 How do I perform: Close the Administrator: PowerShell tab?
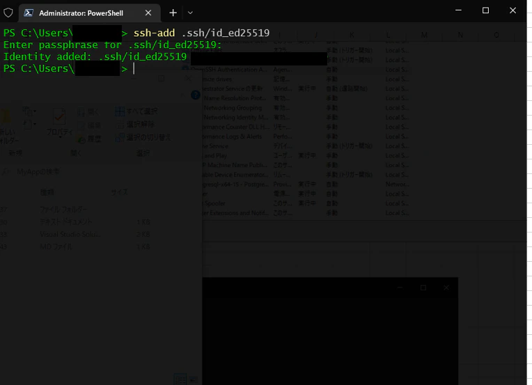[148, 13]
